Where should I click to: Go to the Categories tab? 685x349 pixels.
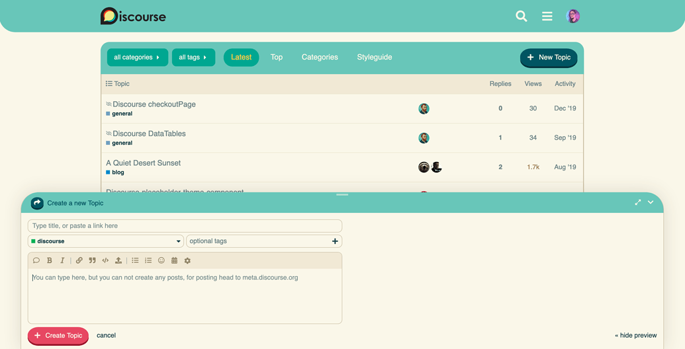[x=320, y=58]
